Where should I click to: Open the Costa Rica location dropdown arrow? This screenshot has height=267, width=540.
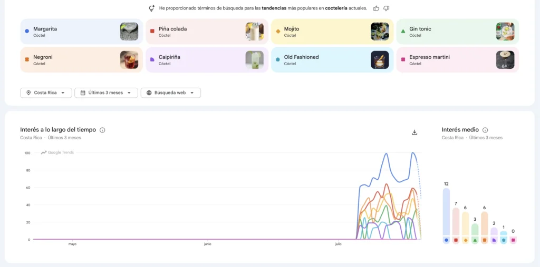(x=63, y=93)
